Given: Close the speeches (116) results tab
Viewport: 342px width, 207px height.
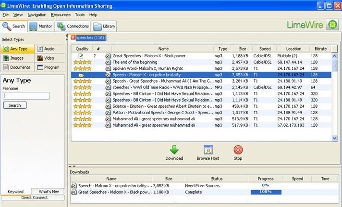Looking at the screenshot, I should (73, 38).
